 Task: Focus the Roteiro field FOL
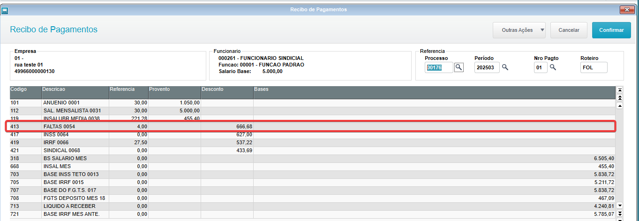594,67
